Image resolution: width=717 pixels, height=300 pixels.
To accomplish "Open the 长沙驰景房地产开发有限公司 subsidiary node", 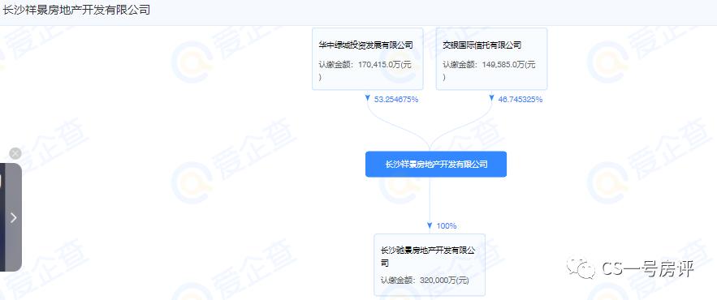I will tap(430, 265).
